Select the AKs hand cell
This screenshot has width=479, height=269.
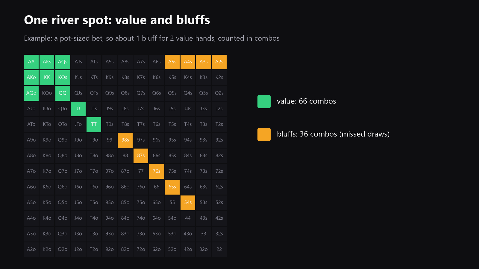[x=47, y=62]
